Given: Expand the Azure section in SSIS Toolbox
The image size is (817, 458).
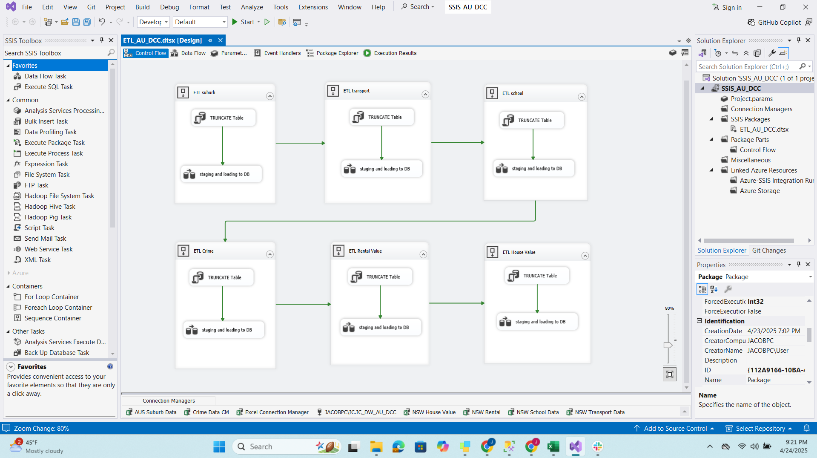Looking at the screenshot, I should pyautogui.click(x=9, y=273).
